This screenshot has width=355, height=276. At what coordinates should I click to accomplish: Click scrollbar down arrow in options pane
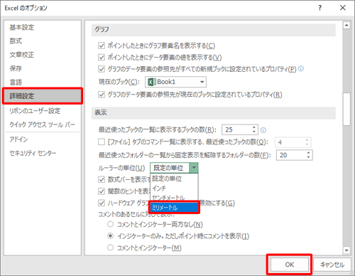tap(346, 250)
